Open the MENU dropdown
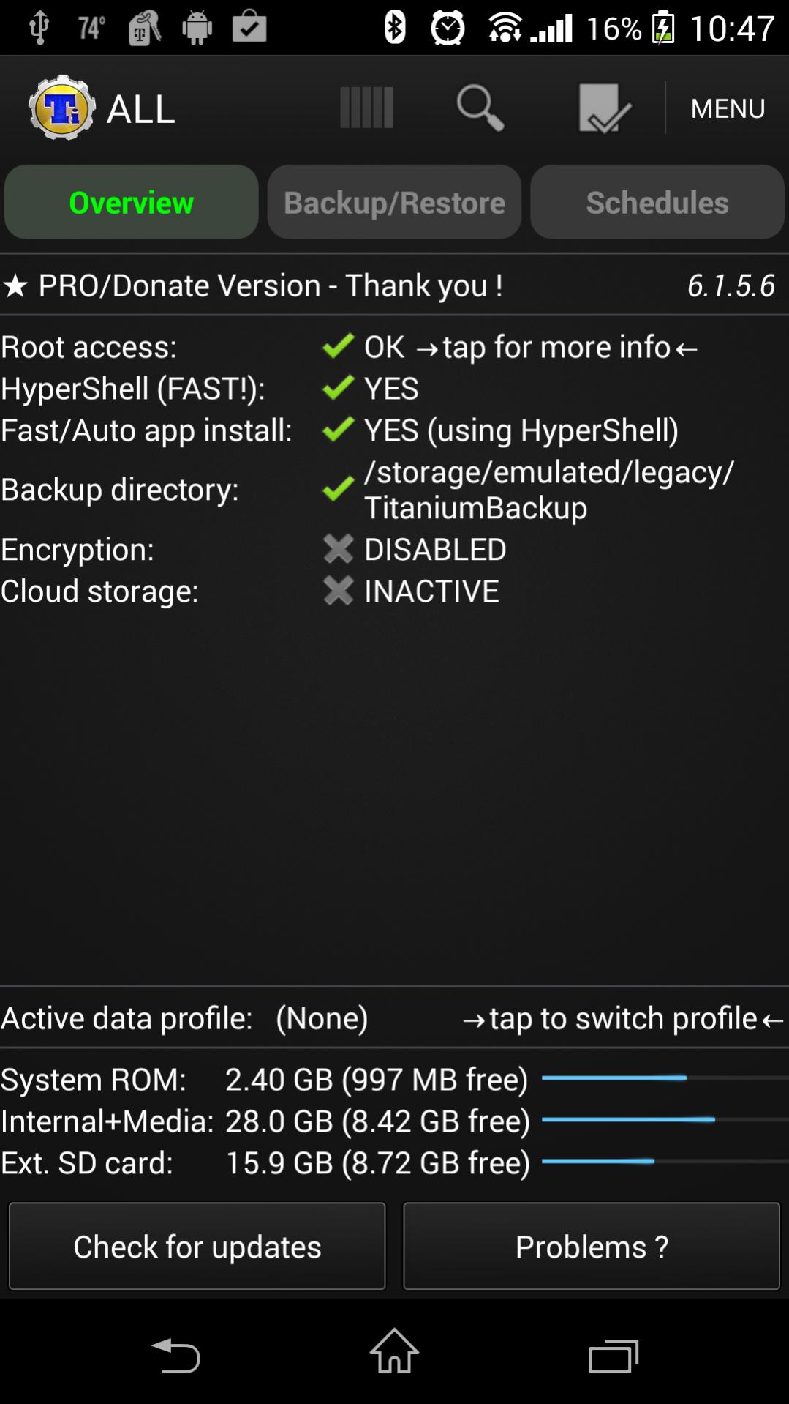 tap(728, 108)
